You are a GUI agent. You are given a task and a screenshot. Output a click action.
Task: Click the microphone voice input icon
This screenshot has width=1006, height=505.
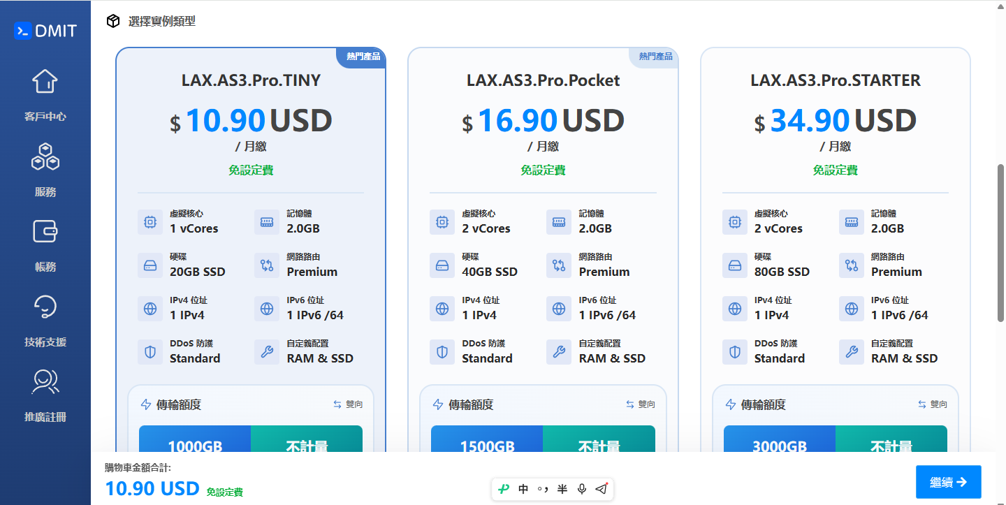(x=581, y=490)
